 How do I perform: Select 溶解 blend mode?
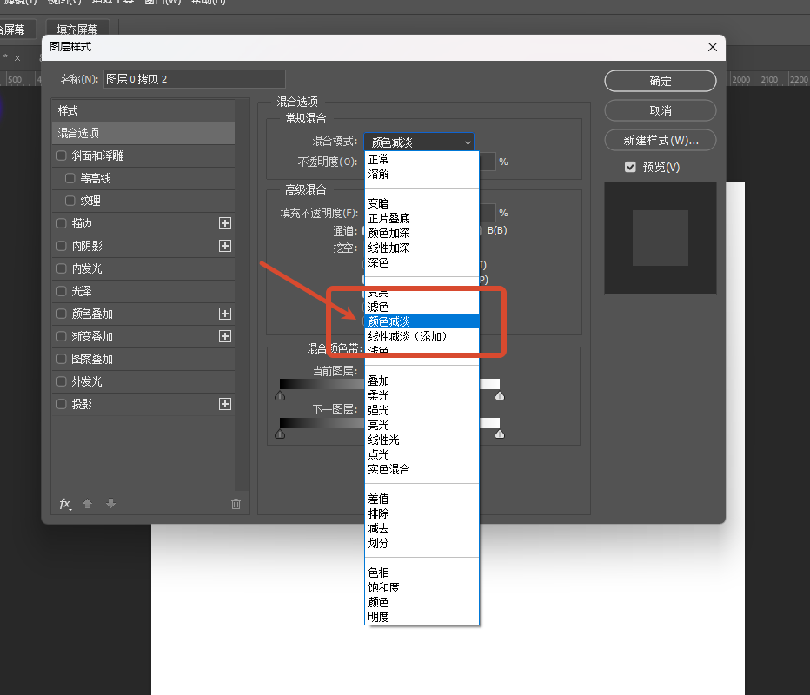[x=422, y=174]
